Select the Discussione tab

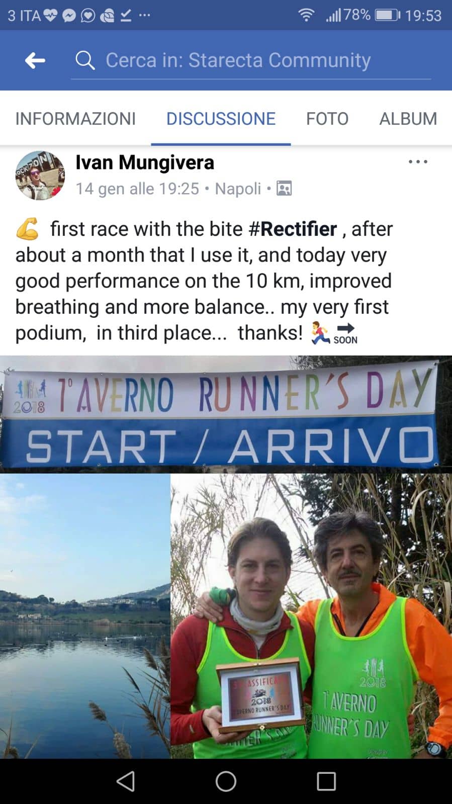tap(221, 119)
